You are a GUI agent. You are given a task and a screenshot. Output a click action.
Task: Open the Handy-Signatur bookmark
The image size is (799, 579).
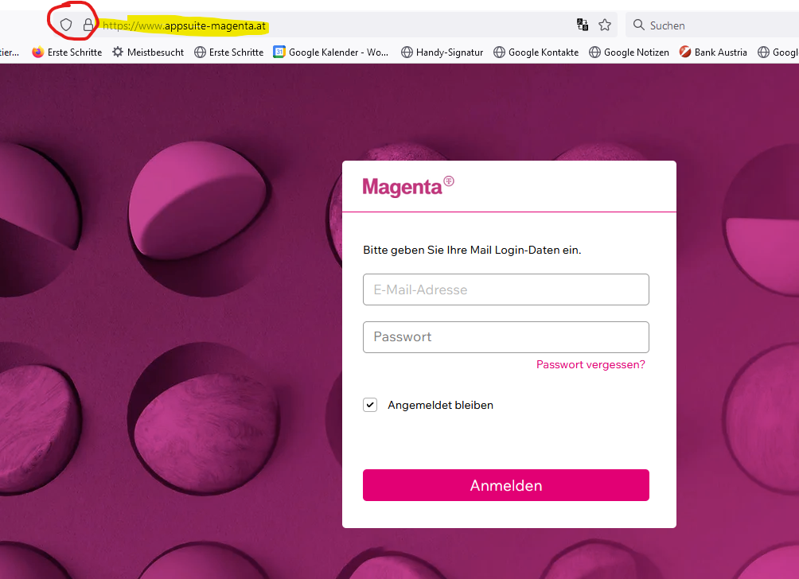coord(442,52)
